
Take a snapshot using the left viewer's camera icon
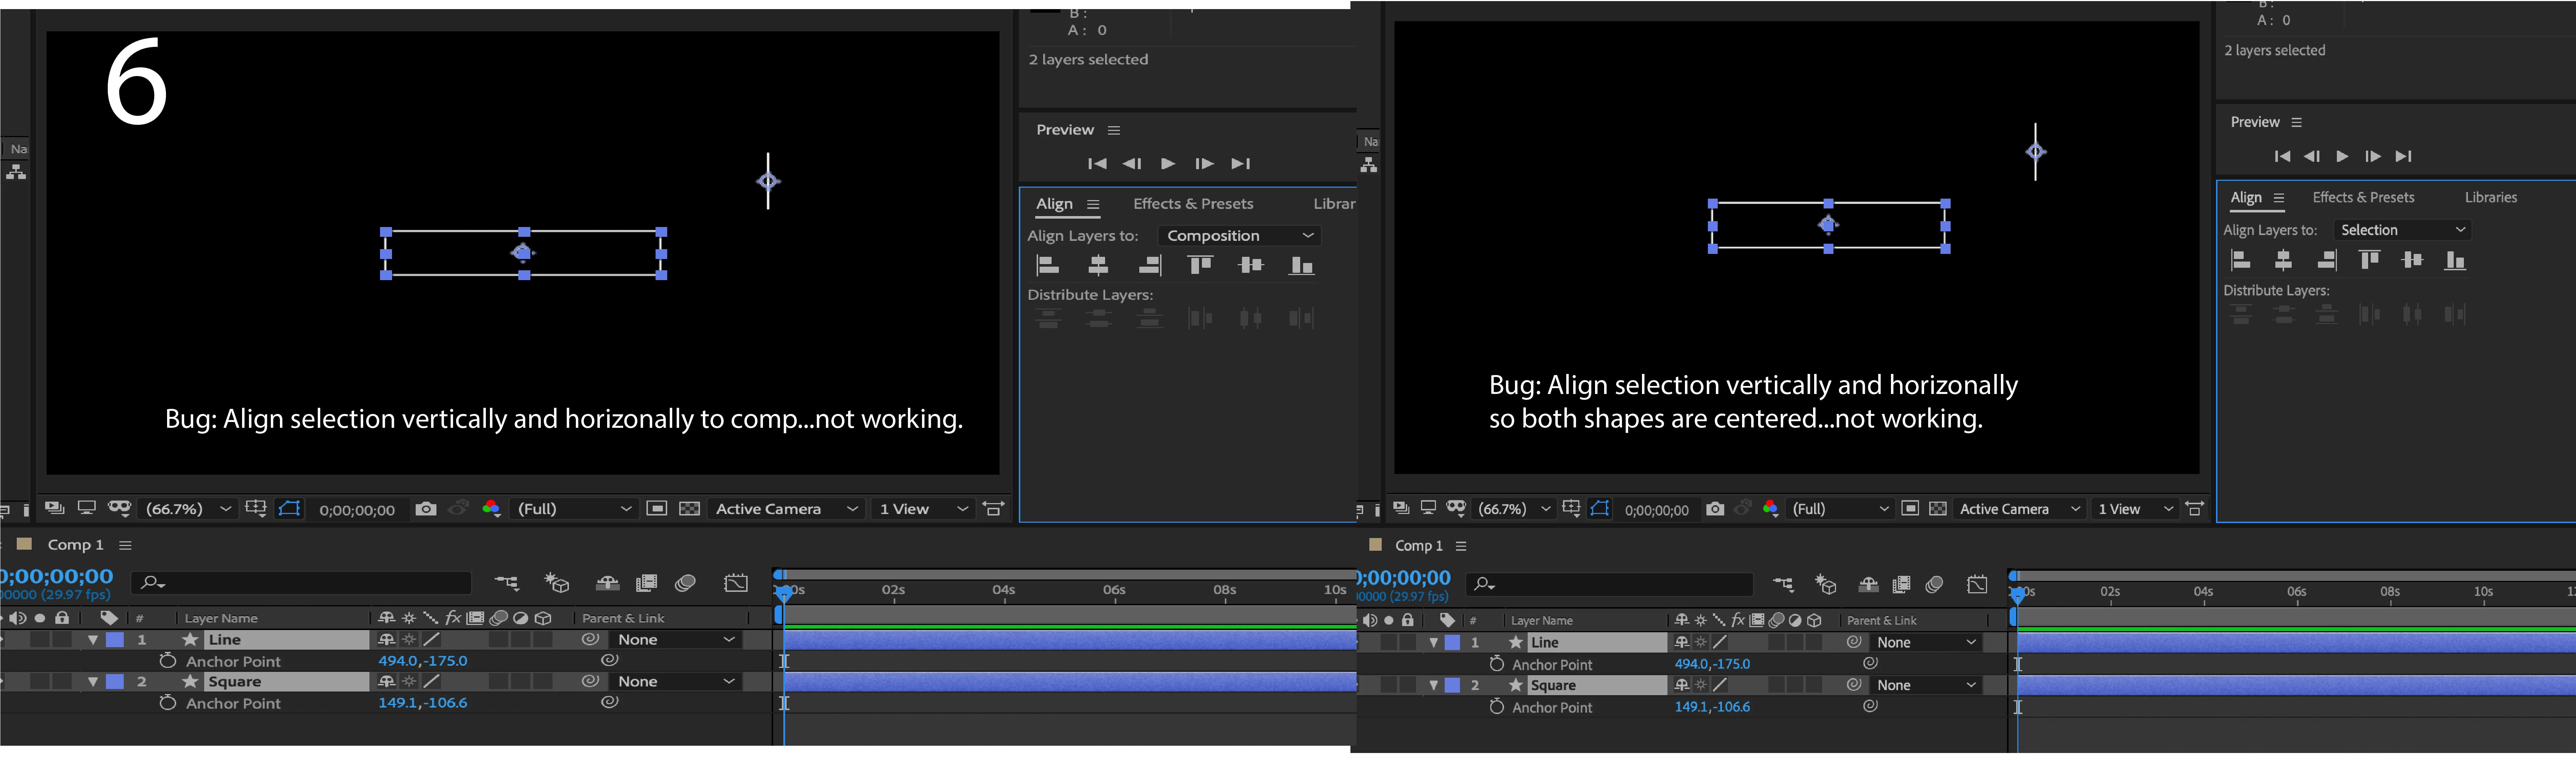[425, 509]
